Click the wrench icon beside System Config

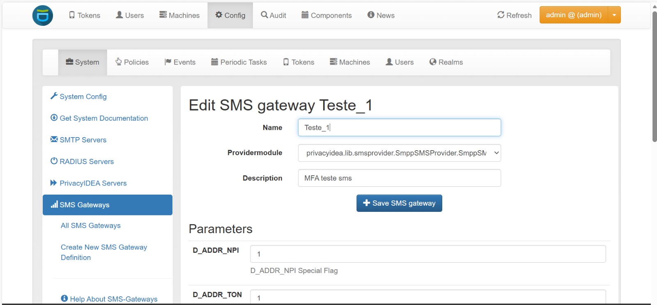click(54, 96)
